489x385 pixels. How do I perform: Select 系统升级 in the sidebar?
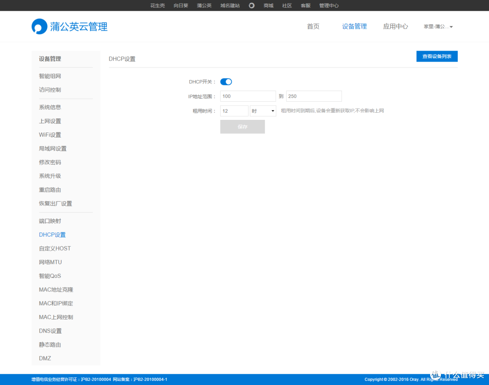[x=50, y=176]
